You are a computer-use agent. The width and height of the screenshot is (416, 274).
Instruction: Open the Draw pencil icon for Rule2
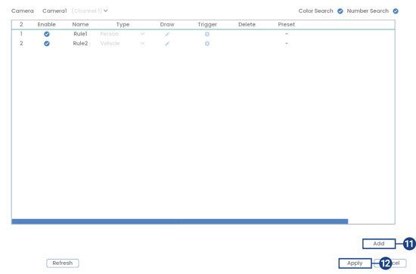point(167,44)
